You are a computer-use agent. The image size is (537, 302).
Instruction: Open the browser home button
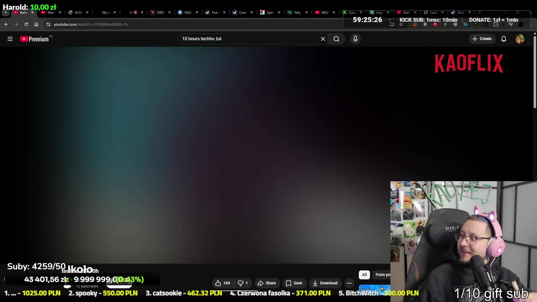click(36, 24)
